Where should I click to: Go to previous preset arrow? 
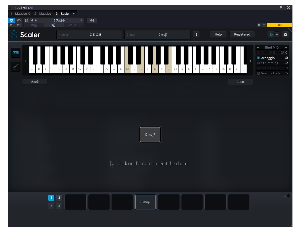[x=32, y=20]
